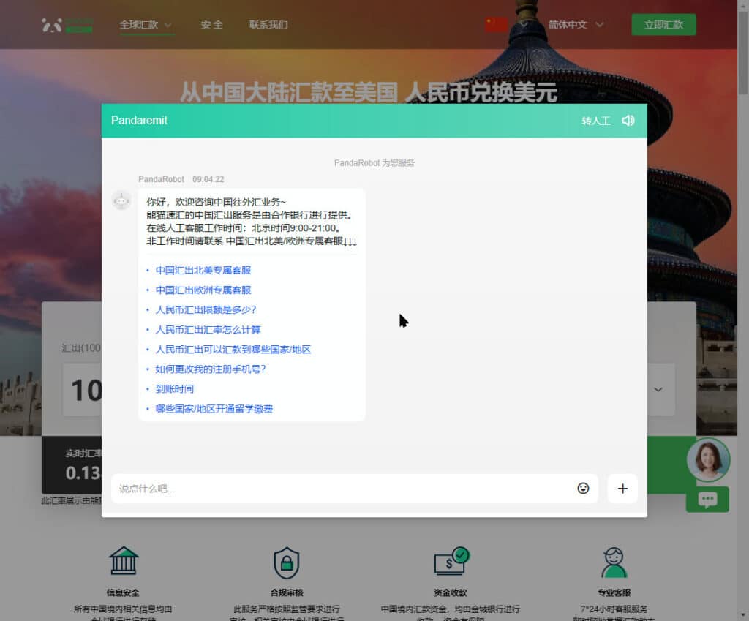Expand the currency dropdown chevron behind the chat

point(658,390)
